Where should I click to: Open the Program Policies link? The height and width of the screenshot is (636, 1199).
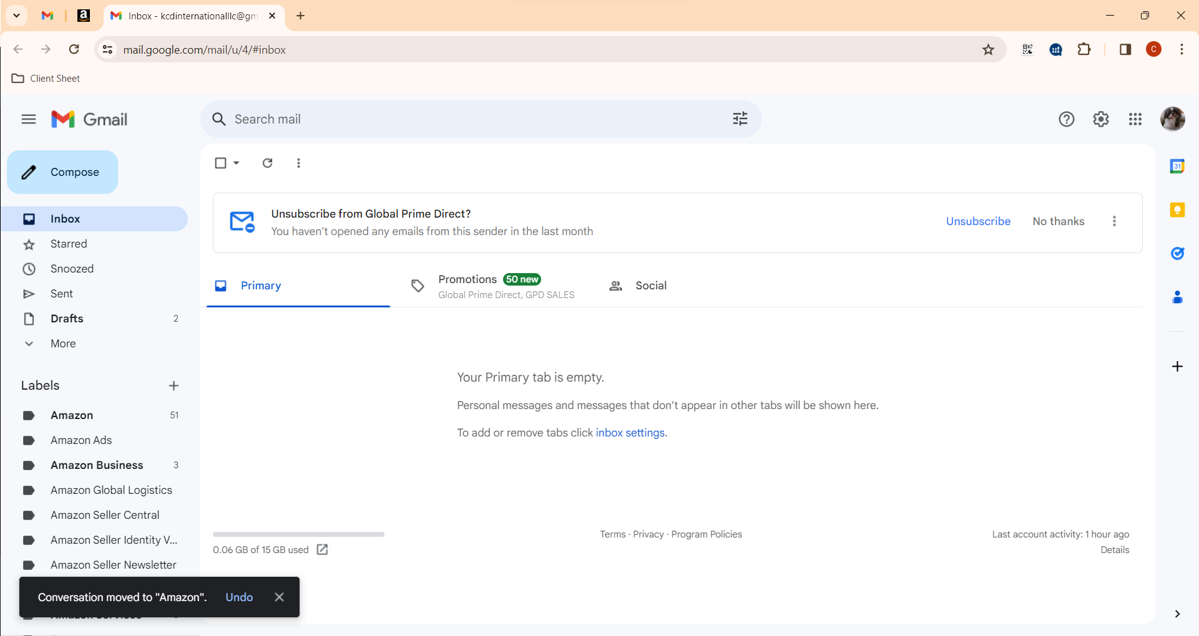707,534
